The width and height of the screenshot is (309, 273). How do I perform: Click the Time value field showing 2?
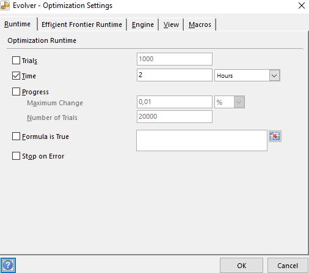(175, 75)
